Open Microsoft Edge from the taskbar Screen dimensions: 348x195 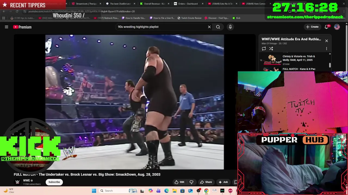pyautogui.click(x=166, y=191)
